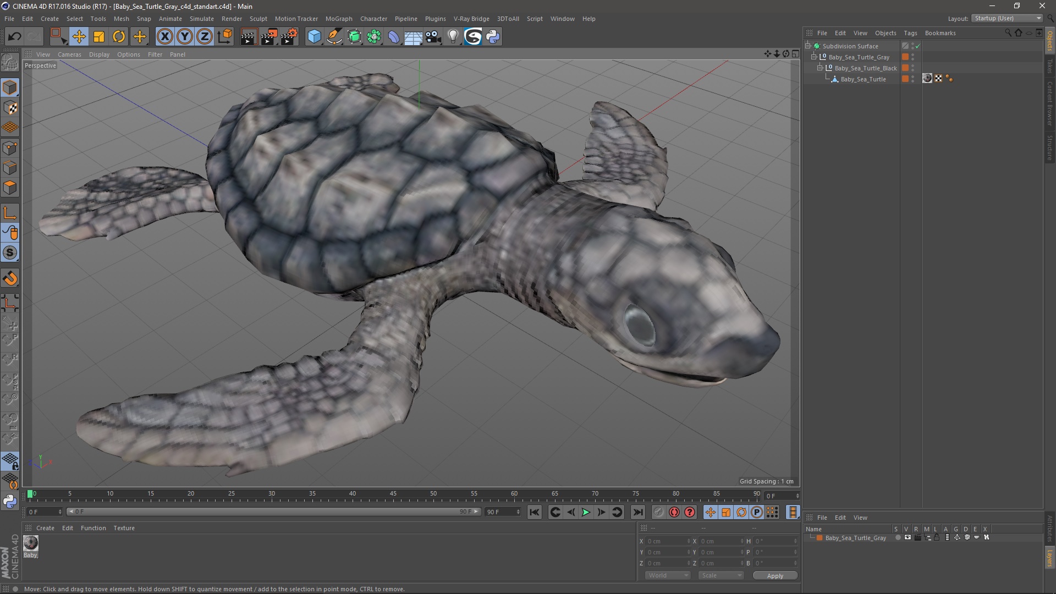1056x594 pixels.
Task: Select the Rotate tool
Action: pyautogui.click(x=119, y=37)
